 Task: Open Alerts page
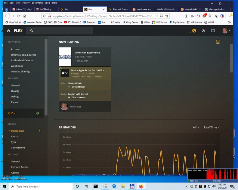click(14, 136)
